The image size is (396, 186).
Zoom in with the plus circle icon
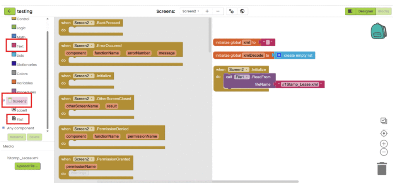click(384, 144)
